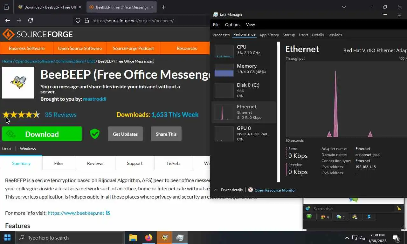407x244 pixels.
Task: Open the File menu in Task Manager
Action: click(216, 24)
